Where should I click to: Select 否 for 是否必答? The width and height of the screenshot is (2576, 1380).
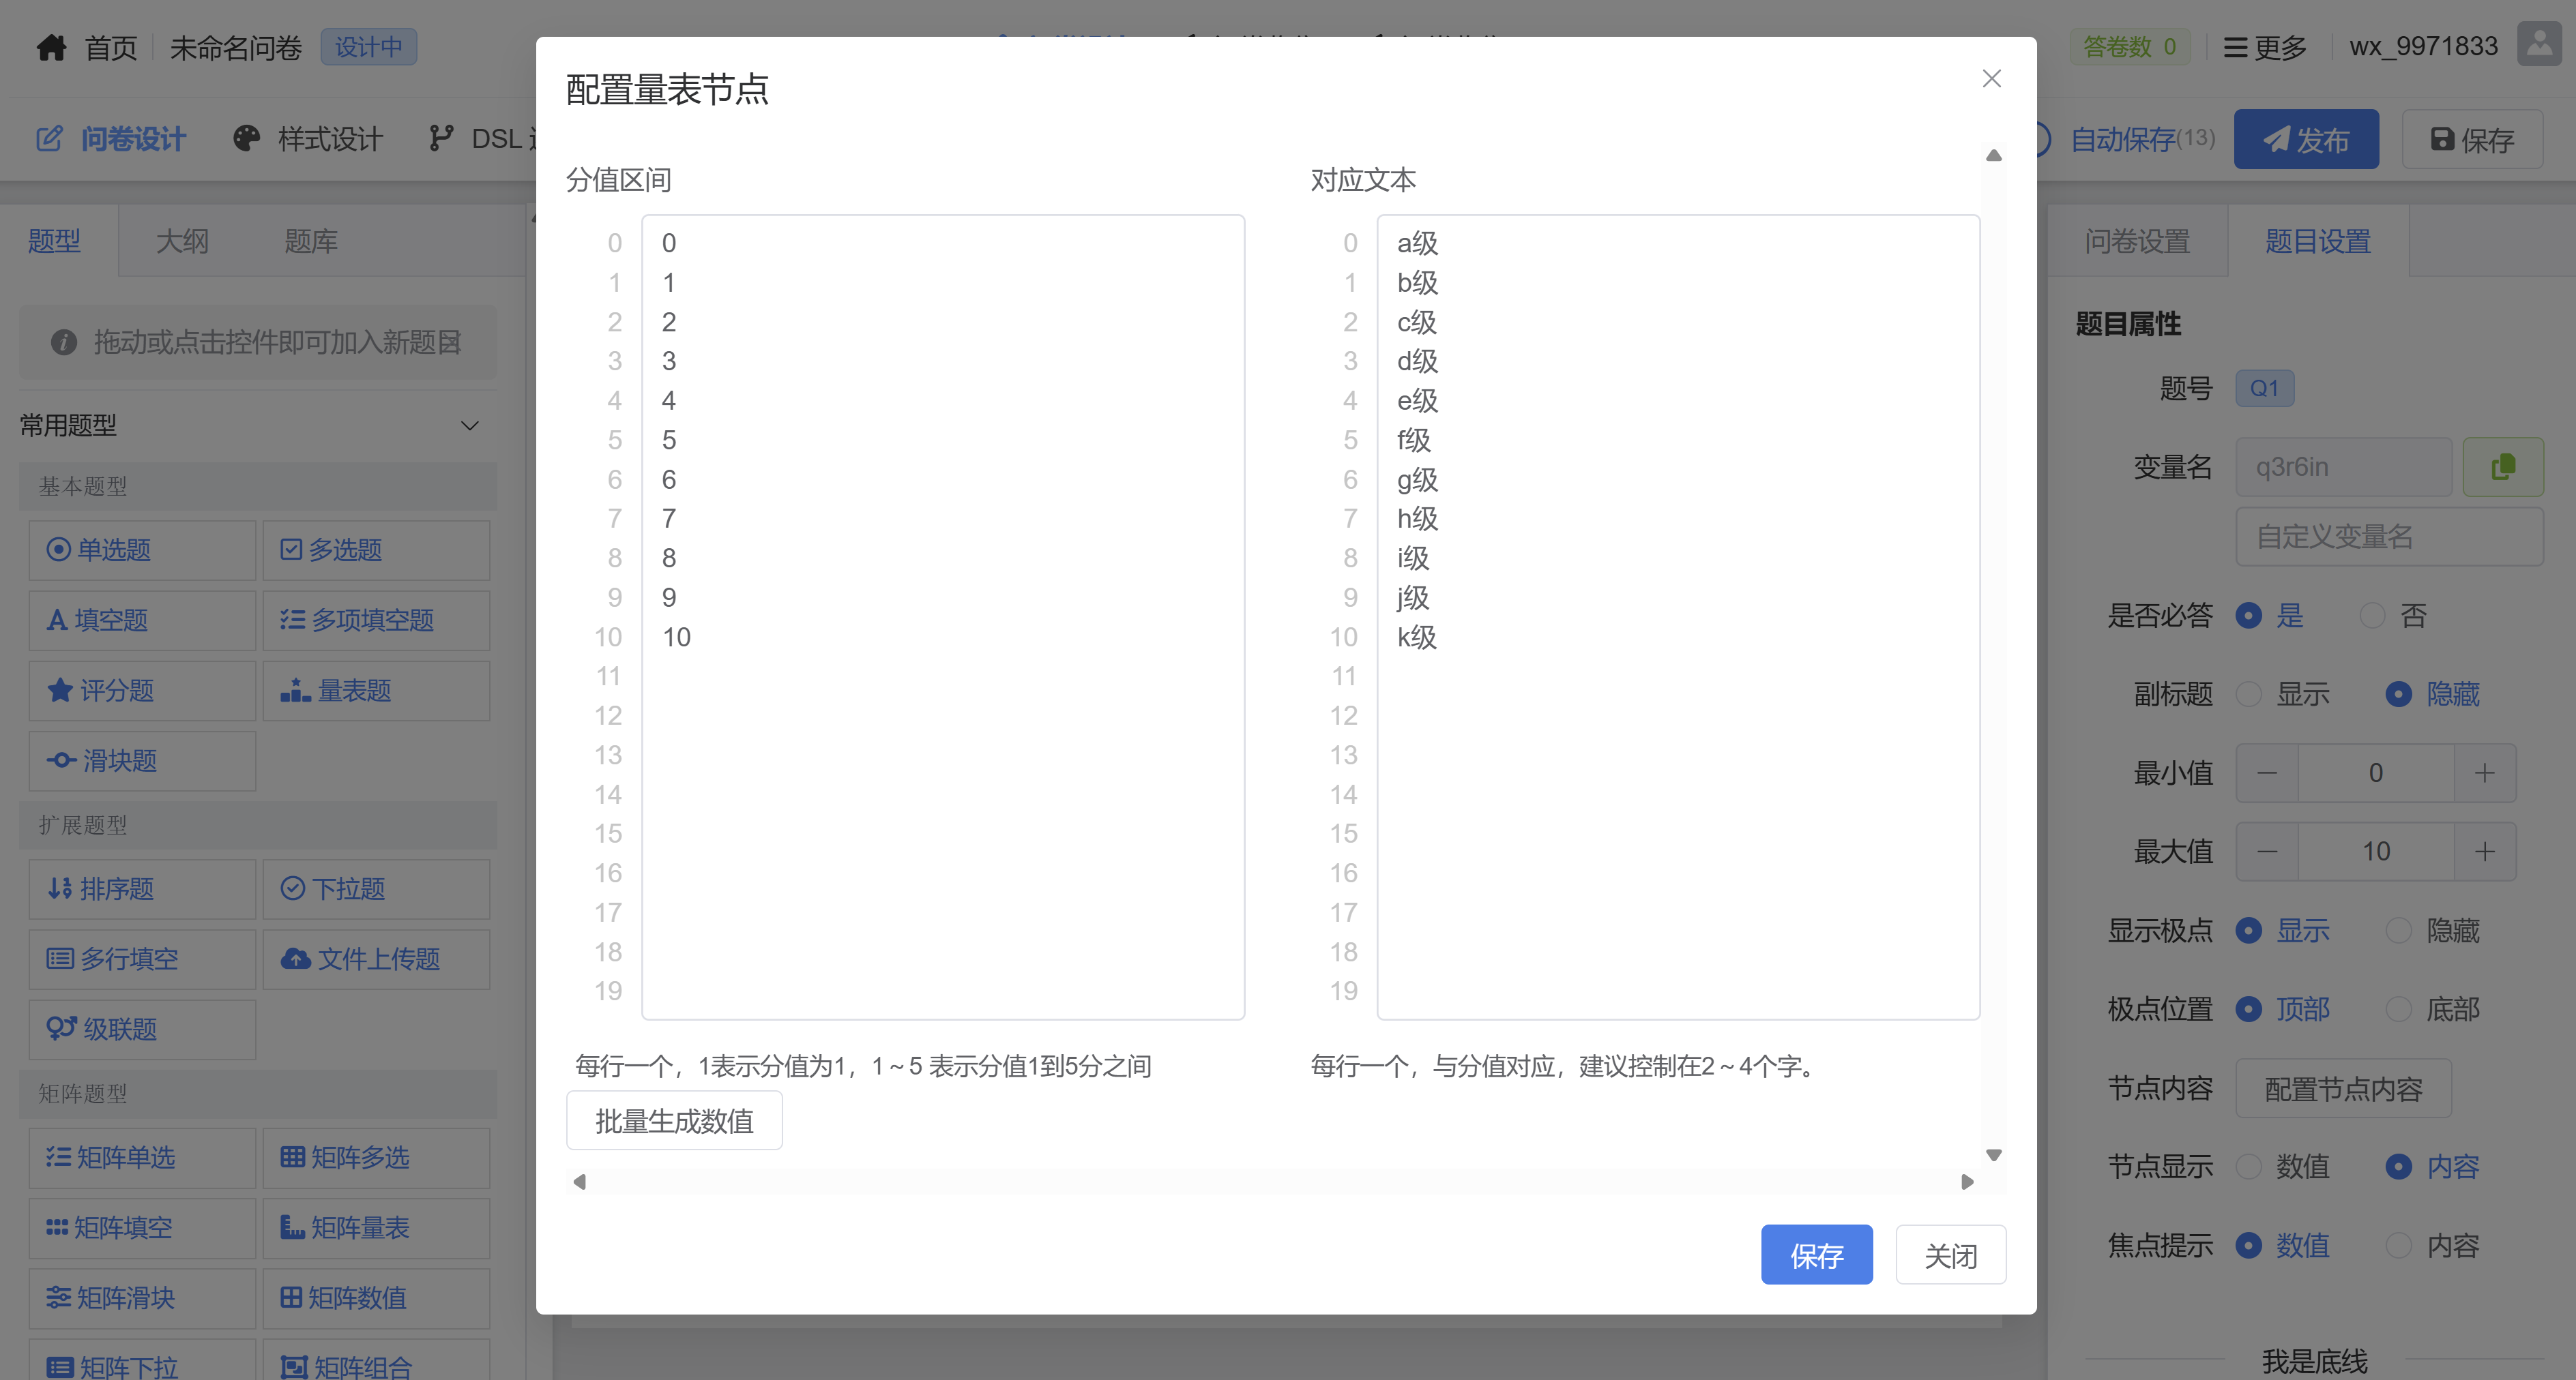2372,616
